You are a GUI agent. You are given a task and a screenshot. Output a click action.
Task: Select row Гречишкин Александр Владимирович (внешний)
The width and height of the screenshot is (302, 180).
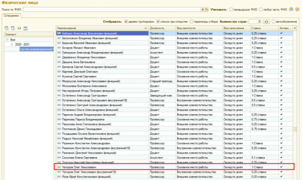(174, 52)
